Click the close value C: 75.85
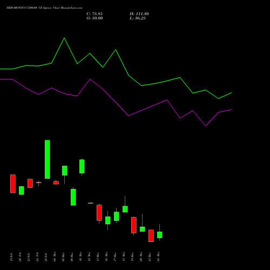This screenshot has height=270, width=270. [94, 14]
